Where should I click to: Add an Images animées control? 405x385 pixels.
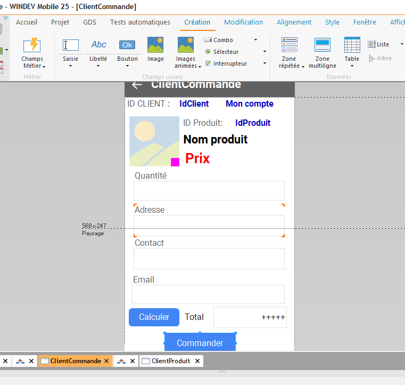coord(186,45)
